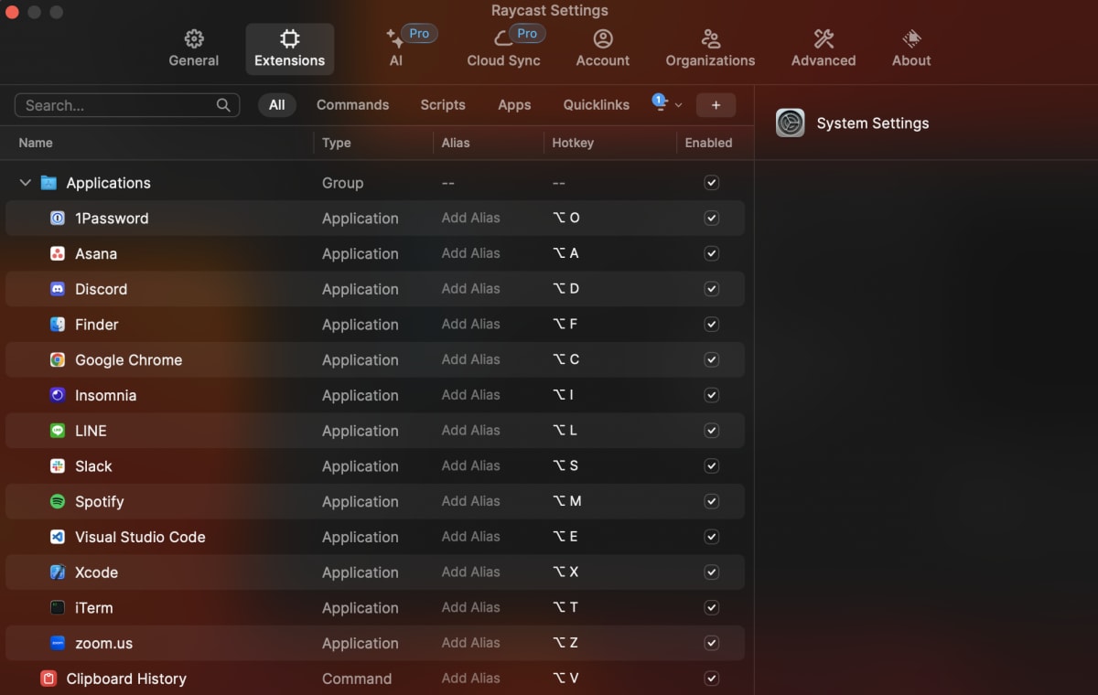Switch to the Account tab

pos(603,48)
